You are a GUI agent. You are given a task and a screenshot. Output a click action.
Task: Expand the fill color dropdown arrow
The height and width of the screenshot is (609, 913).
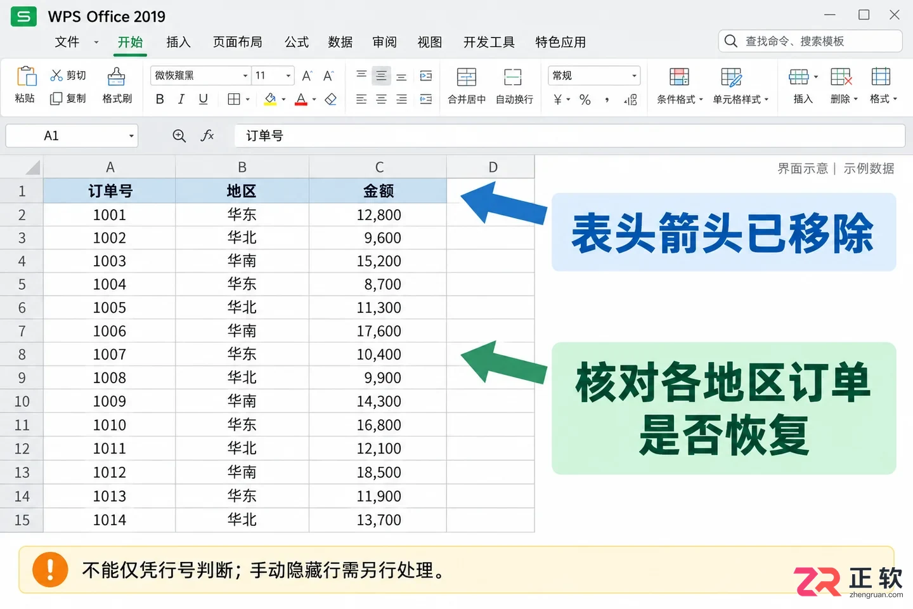283,100
